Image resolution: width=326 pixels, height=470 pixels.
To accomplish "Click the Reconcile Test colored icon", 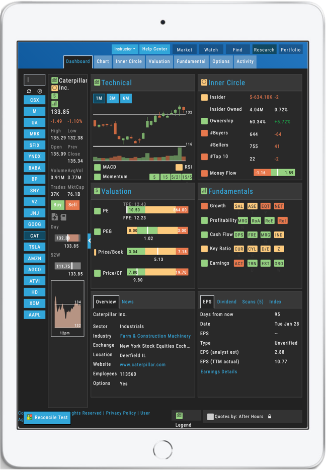I will (x=29, y=417).
